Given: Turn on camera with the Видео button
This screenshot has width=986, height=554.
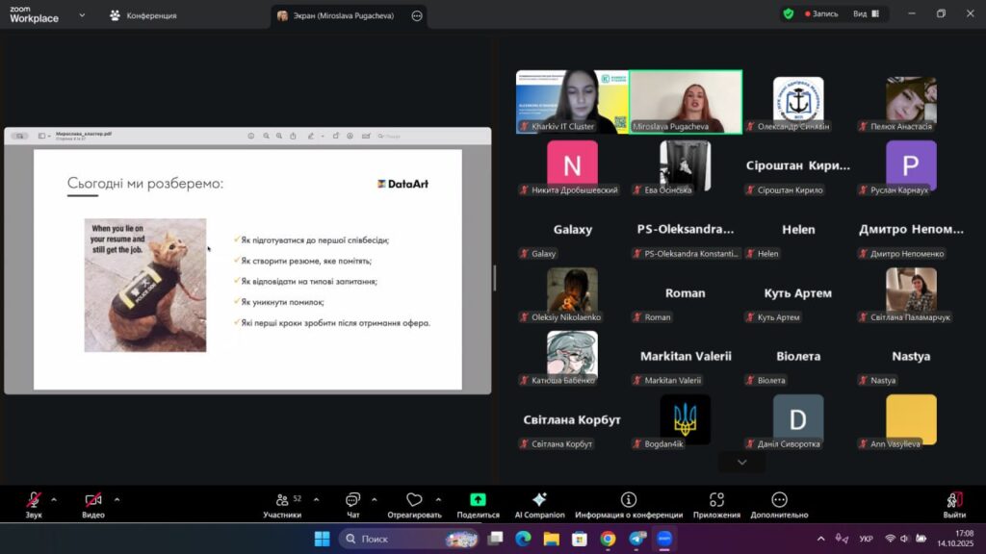Looking at the screenshot, I should (x=93, y=501).
